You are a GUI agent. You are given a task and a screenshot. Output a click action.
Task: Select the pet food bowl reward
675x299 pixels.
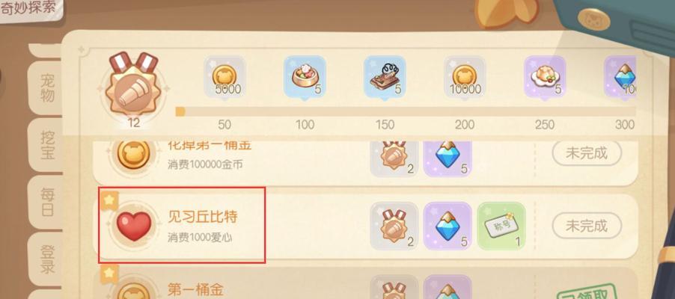click(x=305, y=78)
